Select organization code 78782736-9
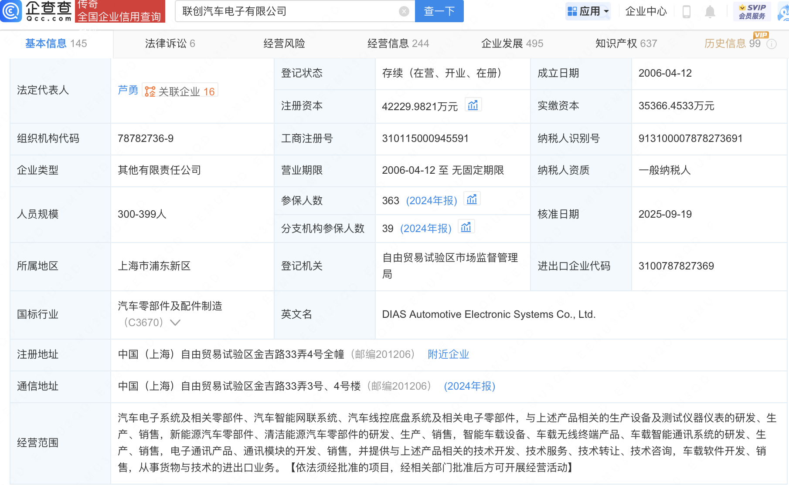The height and width of the screenshot is (485, 789). point(146,138)
